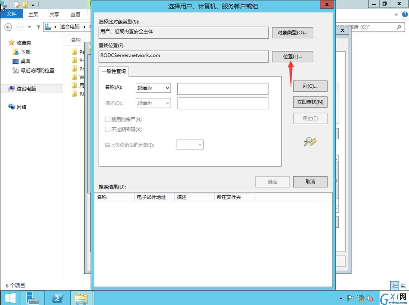Open the Windows Start button

click(x=11, y=298)
